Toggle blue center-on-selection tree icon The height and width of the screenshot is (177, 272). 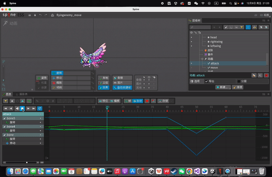pos(248,27)
